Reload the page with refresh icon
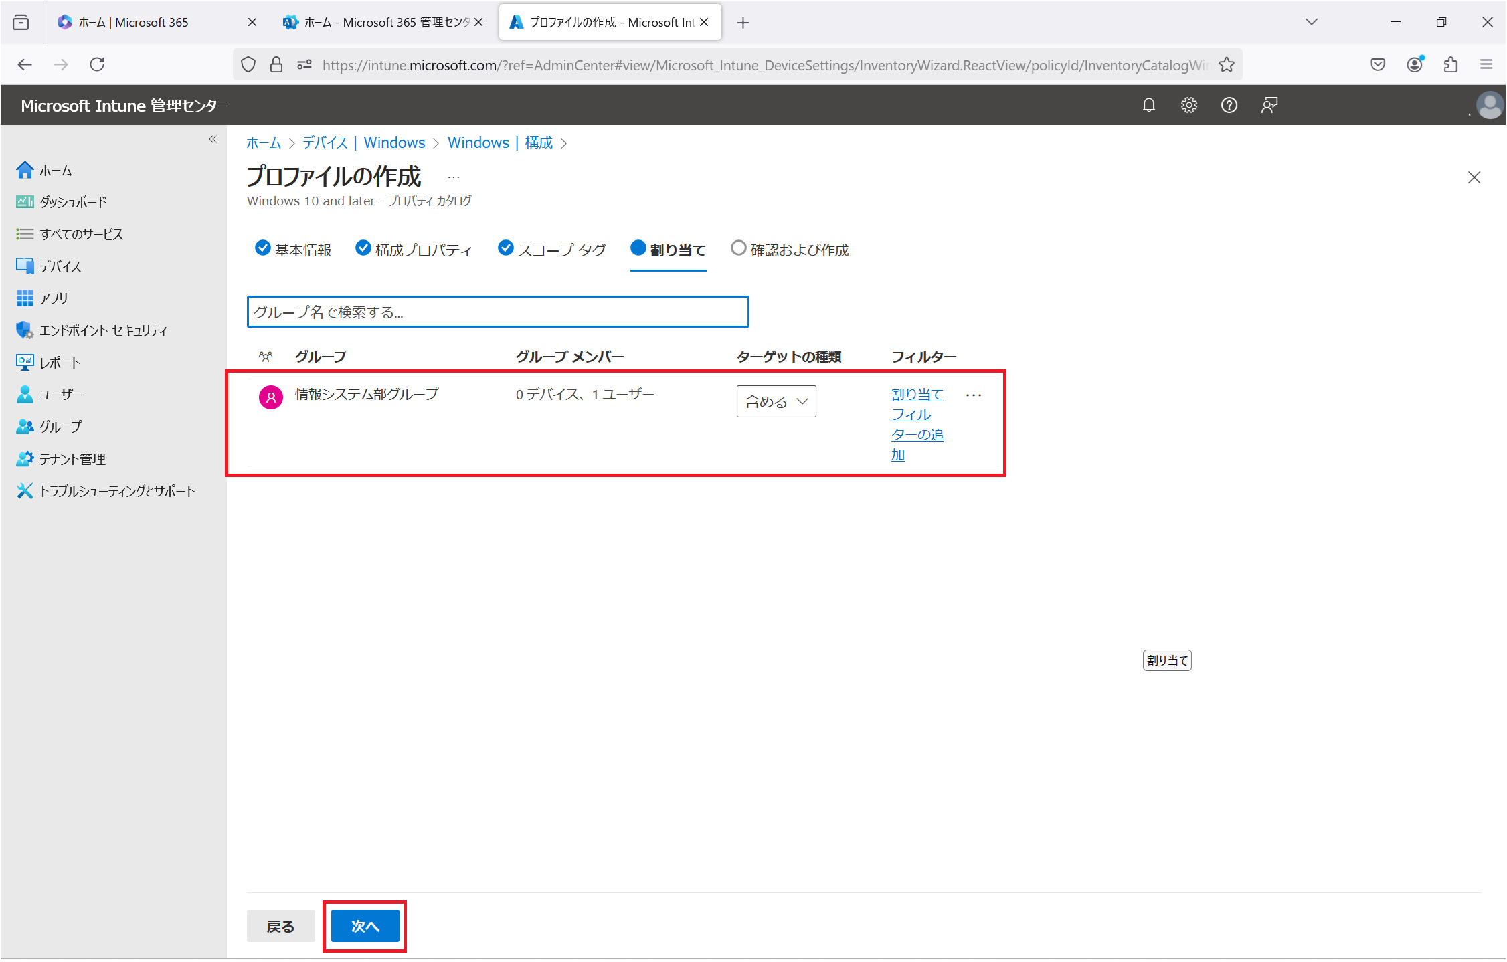 [97, 64]
